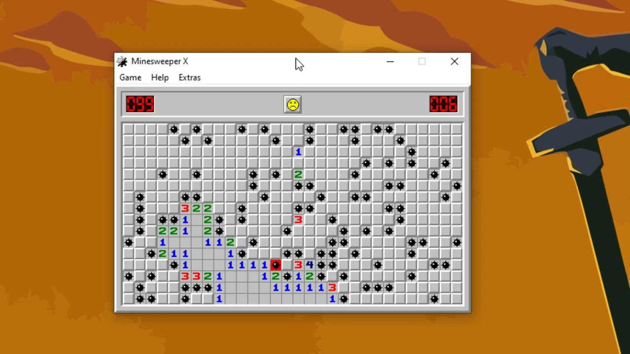Open the Help menu
Image resolution: width=630 pixels, height=354 pixels.
click(160, 78)
